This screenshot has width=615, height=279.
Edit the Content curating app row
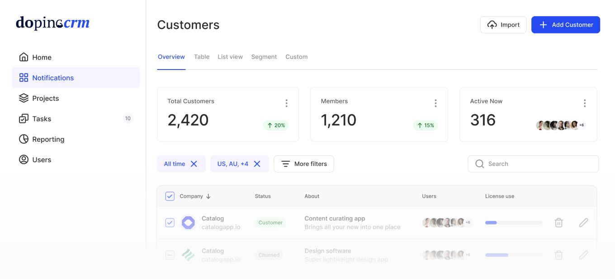coord(584,223)
